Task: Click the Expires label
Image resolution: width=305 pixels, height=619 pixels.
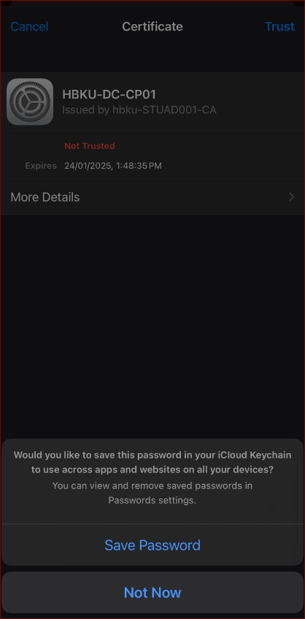Action: point(41,166)
